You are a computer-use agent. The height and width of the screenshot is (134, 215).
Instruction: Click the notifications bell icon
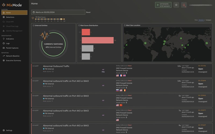[x=184, y=5]
